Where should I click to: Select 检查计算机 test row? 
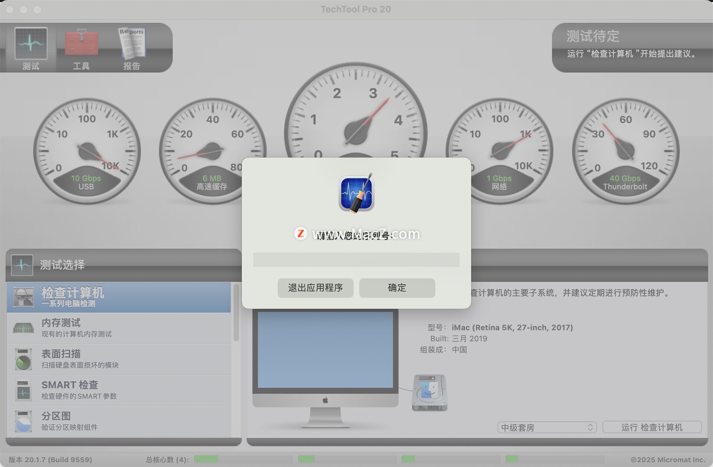119,297
